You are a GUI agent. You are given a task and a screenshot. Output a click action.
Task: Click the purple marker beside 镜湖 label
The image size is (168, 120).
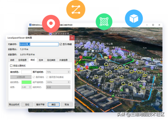(x=92, y=64)
